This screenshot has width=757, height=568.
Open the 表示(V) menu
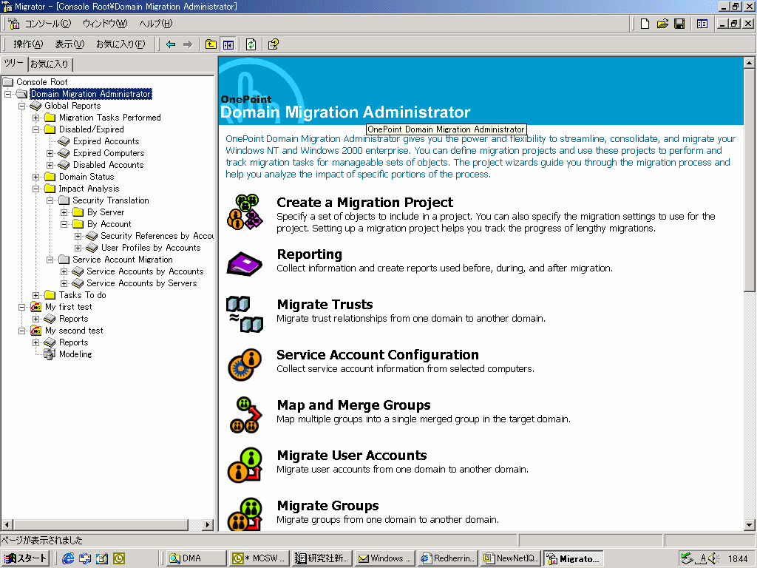[69, 44]
